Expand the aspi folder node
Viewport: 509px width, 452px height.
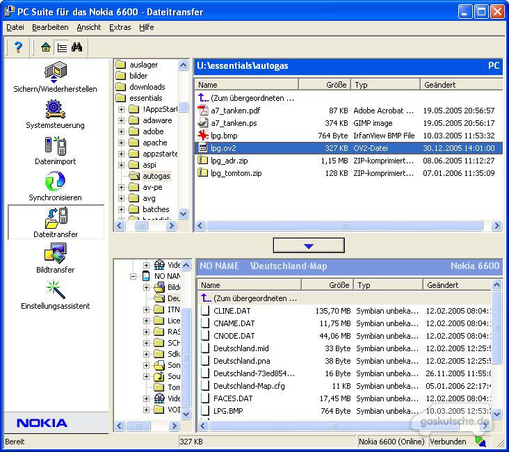click(121, 165)
